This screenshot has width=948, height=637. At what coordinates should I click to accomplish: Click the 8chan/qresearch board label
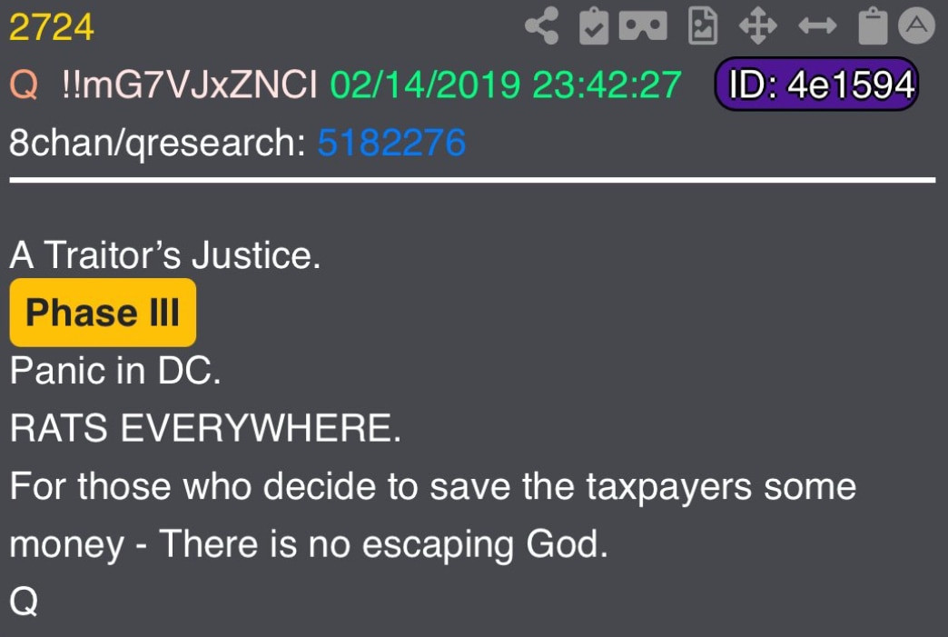(158, 144)
